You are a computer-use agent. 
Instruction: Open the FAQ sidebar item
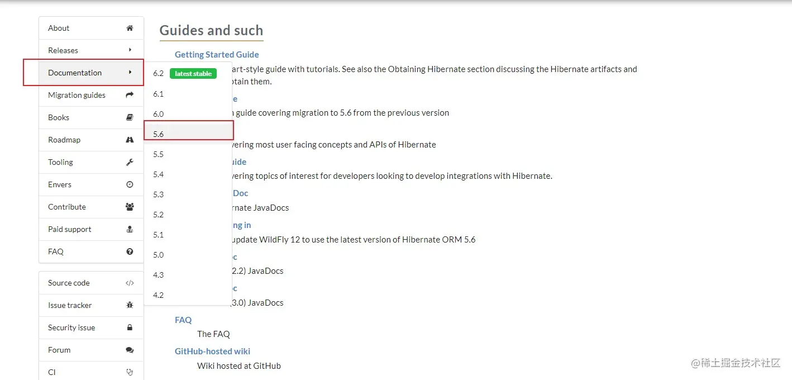point(91,251)
